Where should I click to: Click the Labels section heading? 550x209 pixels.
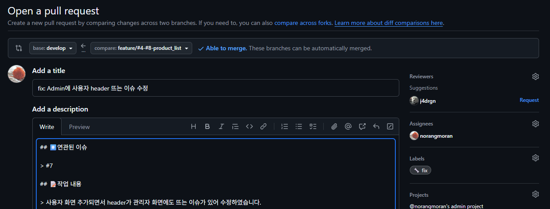(417, 159)
